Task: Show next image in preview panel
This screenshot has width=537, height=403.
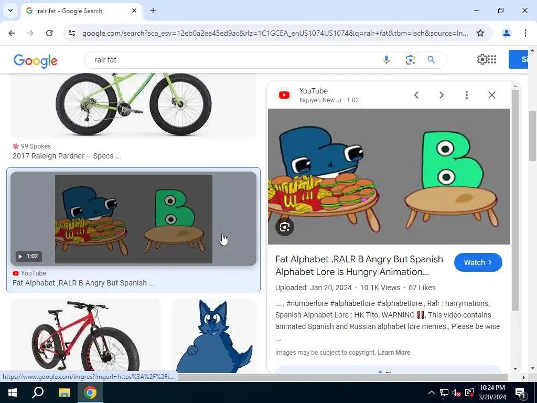Action: [x=442, y=95]
